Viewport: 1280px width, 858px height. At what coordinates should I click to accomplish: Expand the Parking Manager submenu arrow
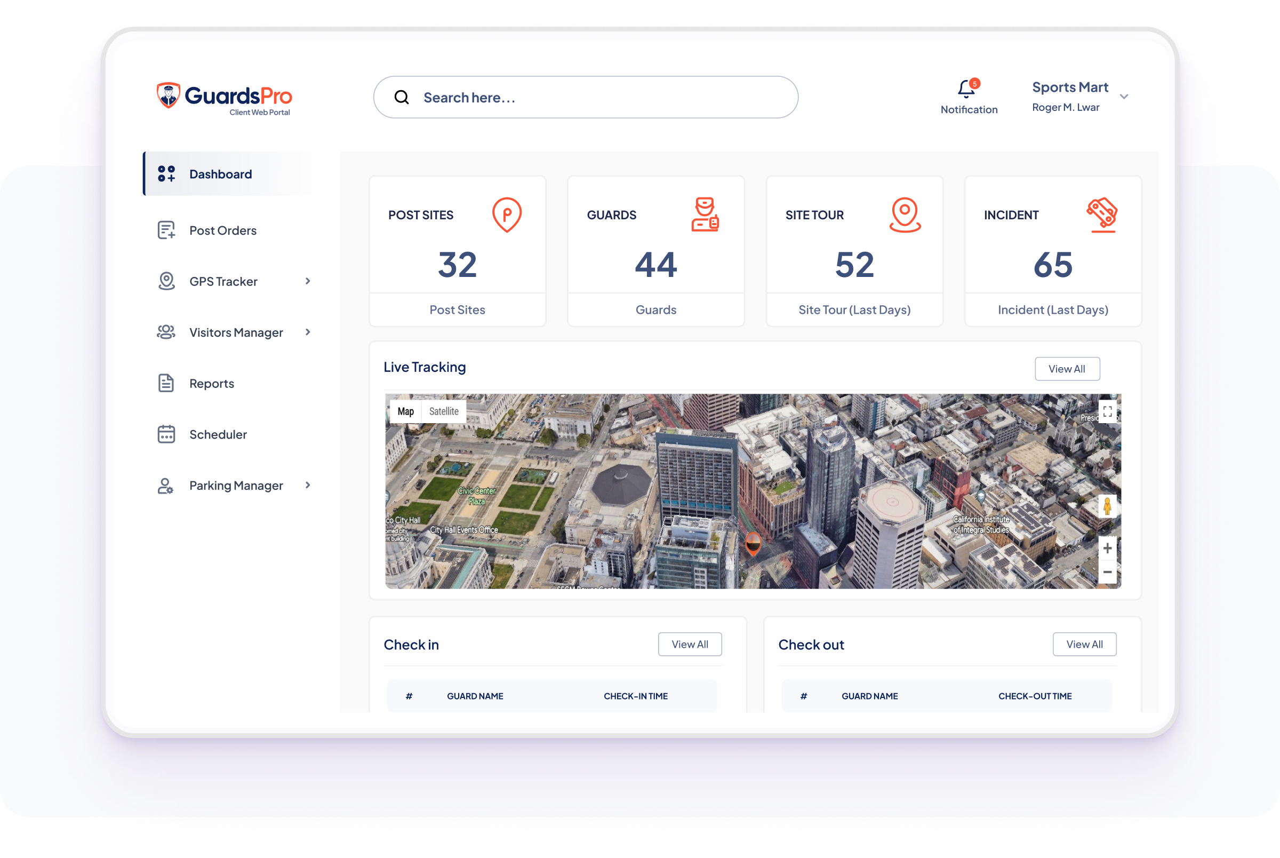(308, 486)
